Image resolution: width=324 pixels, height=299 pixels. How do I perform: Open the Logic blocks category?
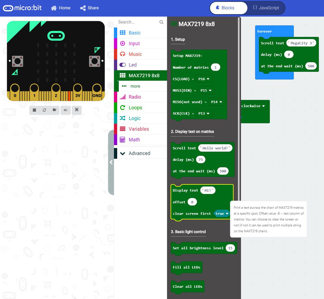[140, 118]
